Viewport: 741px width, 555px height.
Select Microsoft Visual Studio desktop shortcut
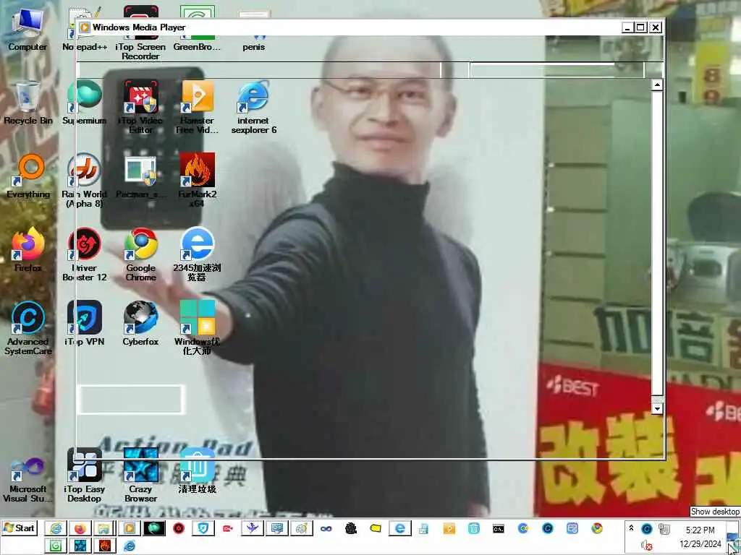pyautogui.click(x=28, y=481)
